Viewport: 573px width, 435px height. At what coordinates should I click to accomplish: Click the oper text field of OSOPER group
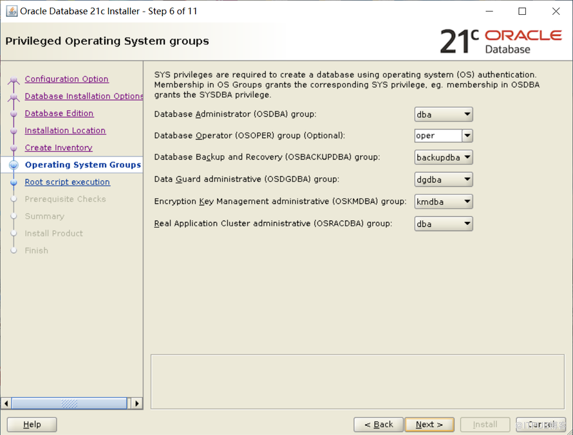point(438,136)
